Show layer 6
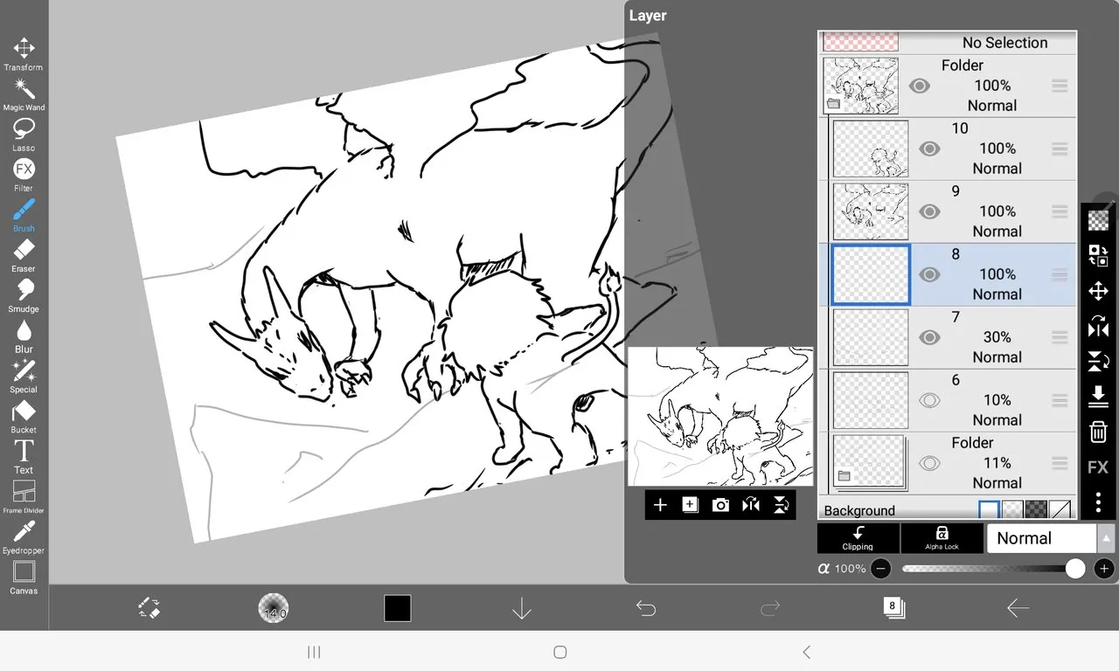Viewport: 1119px width, 671px height. (x=929, y=400)
